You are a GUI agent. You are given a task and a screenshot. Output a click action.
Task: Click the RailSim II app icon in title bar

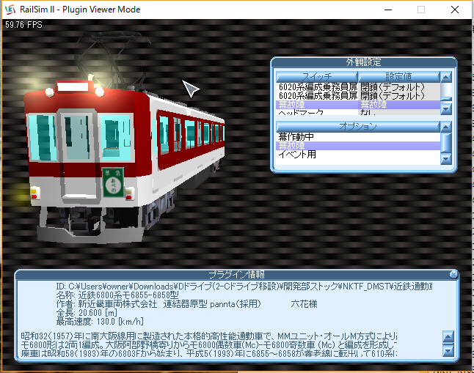(x=10, y=10)
